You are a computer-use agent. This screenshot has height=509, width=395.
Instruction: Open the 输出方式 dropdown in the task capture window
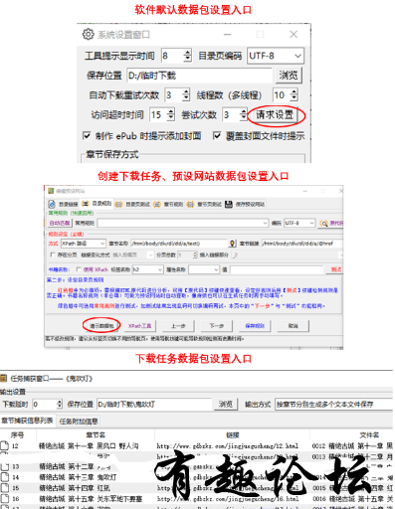tap(334, 404)
